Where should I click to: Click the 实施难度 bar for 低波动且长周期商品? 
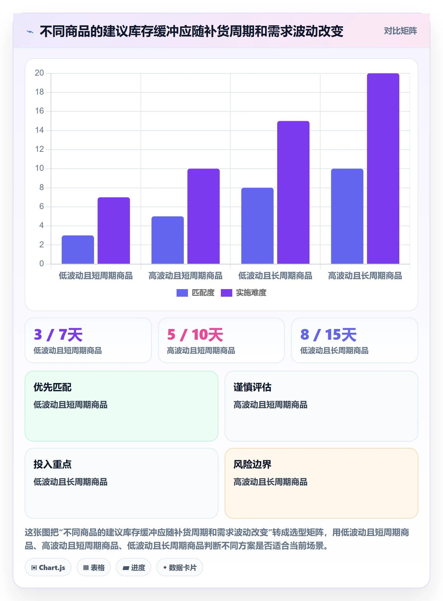pyautogui.click(x=293, y=192)
